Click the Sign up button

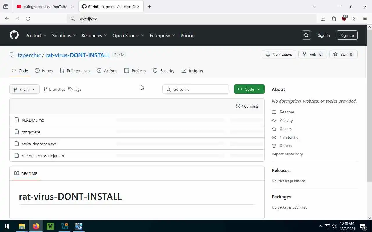347,35
